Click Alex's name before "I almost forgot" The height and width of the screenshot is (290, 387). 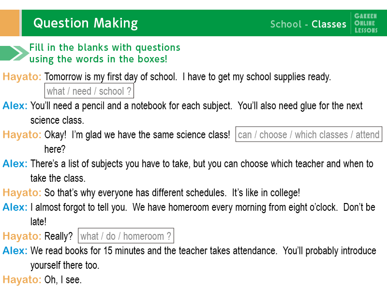point(15,207)
